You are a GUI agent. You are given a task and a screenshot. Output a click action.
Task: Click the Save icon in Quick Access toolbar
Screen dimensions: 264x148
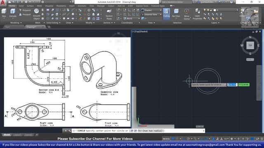pos(18,2)
